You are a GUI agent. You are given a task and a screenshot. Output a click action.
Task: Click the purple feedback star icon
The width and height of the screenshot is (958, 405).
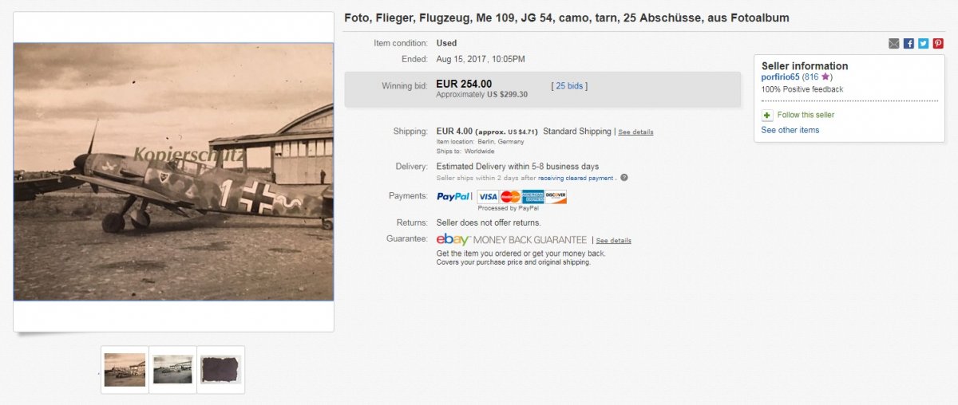pyautogui.click(x=826, y=77)
